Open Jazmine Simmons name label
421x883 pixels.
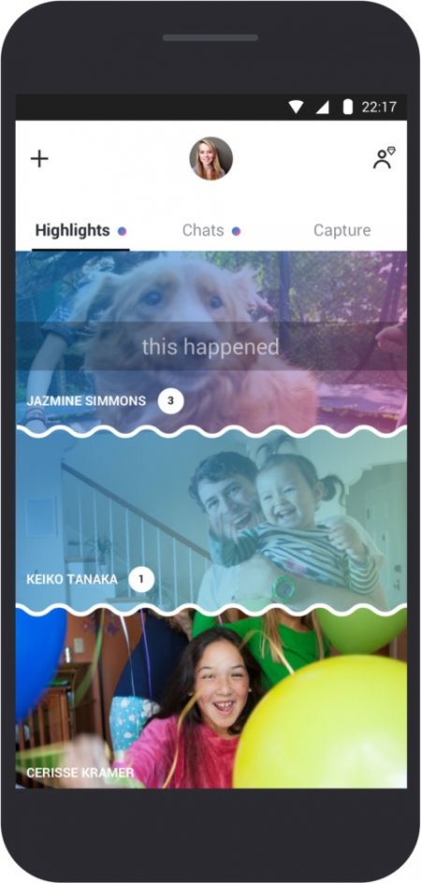click(86, 401)
